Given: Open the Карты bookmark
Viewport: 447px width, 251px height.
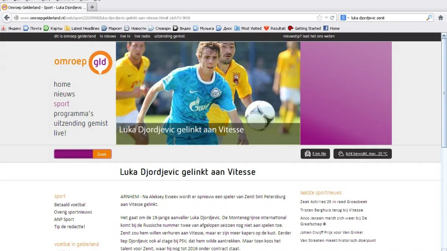Looking at the screenshot, I should click(53, 28).
